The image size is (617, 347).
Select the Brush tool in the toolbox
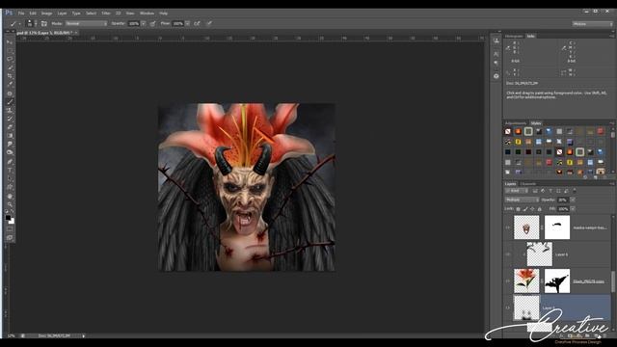(10, 102)
